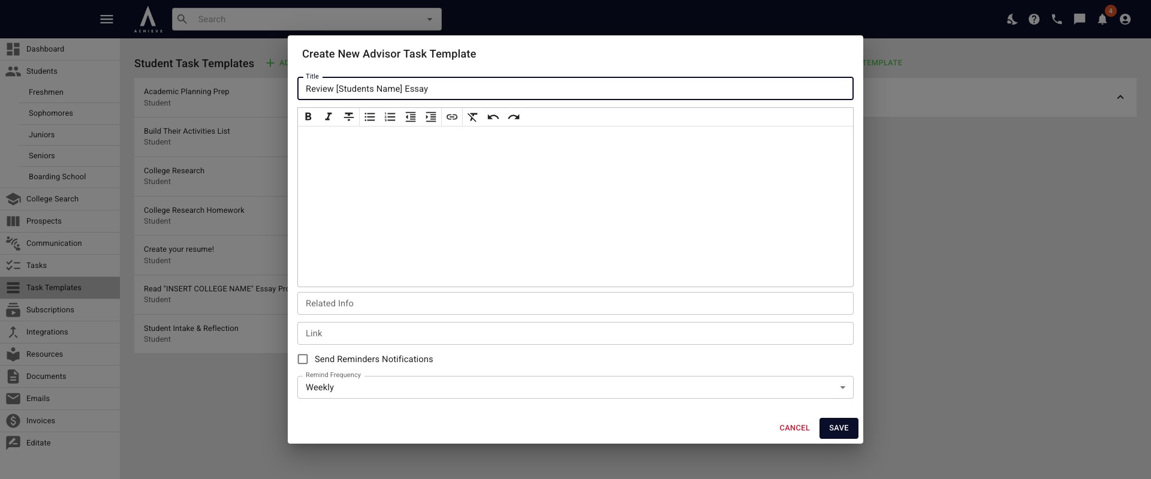This screenshot has height=479, width=1151.
Task: Open Student Intake & Reflection template
Action: coord(211,334)
